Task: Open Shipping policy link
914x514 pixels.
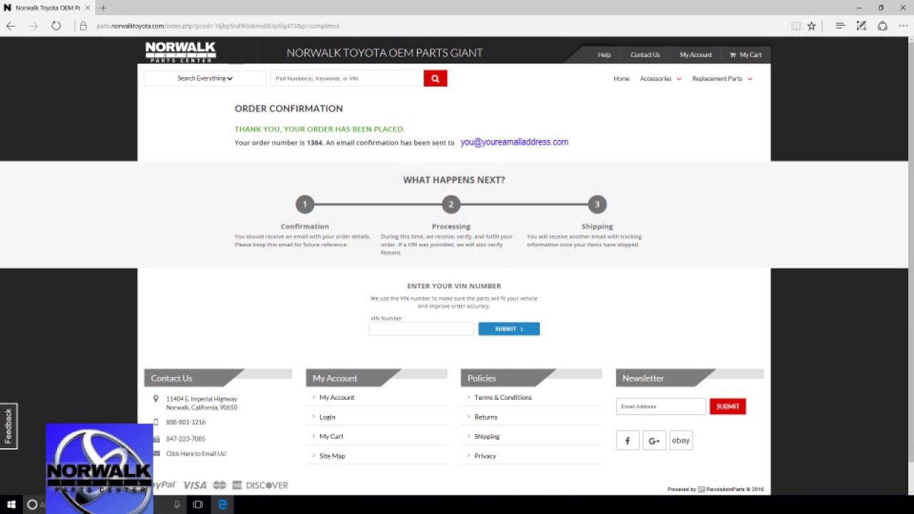Action: (x=487, y=436)
